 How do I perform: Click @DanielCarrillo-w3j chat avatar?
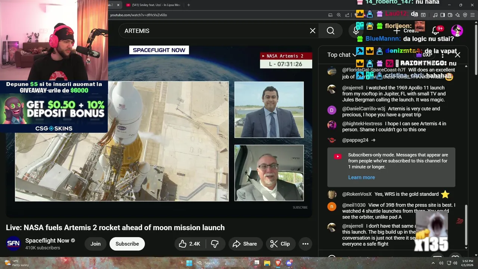point(332,110)
